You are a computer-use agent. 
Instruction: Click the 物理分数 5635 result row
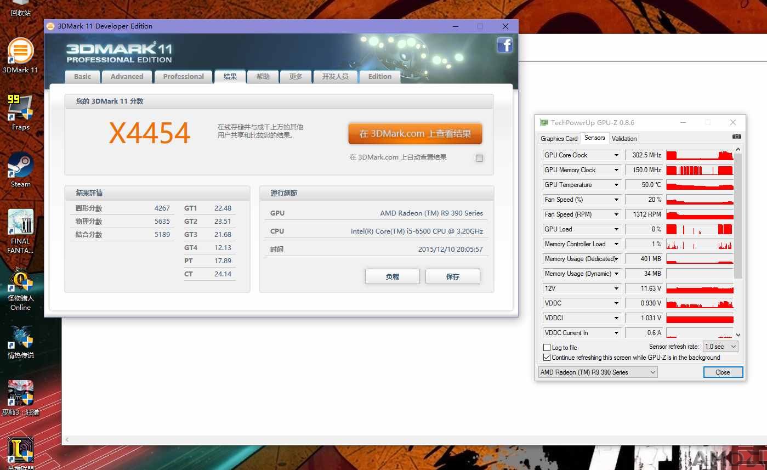[x=123, y=222]
